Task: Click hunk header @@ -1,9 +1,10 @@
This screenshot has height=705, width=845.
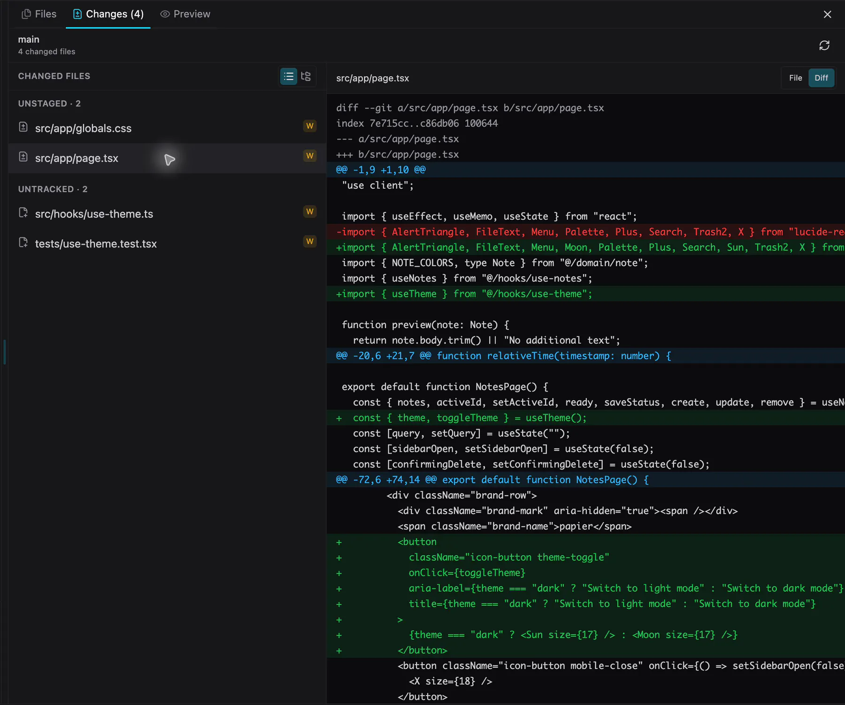Action: [586, 170]
